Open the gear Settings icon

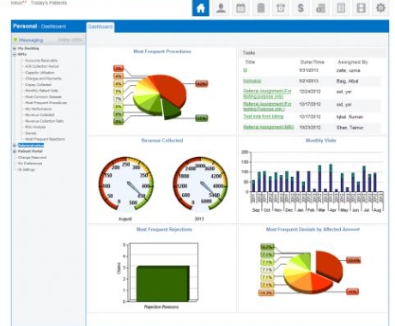[380, 8]
